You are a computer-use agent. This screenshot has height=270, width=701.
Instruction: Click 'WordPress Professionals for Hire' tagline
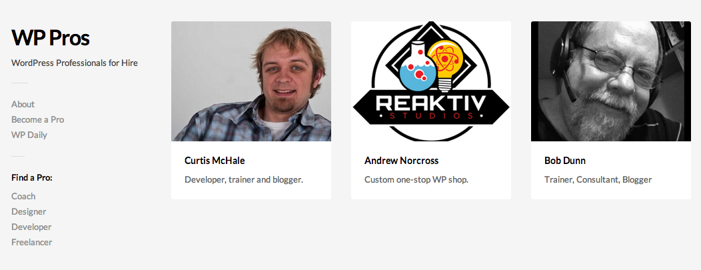pyautogui.click(x=75, y=63)
